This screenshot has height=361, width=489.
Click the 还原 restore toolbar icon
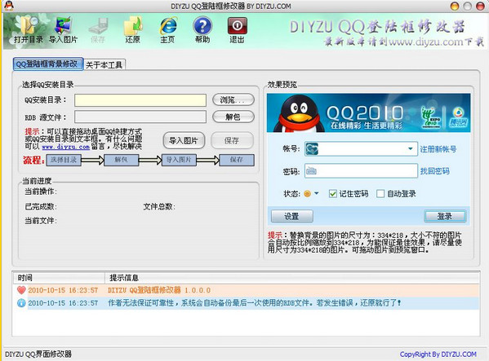point(133,29)
